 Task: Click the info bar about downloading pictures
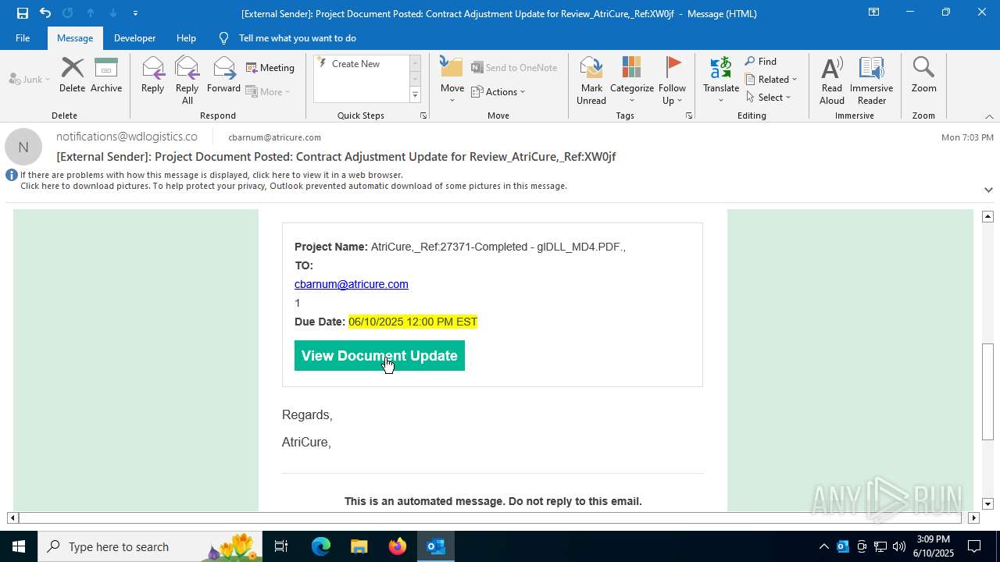coord(294,186)
